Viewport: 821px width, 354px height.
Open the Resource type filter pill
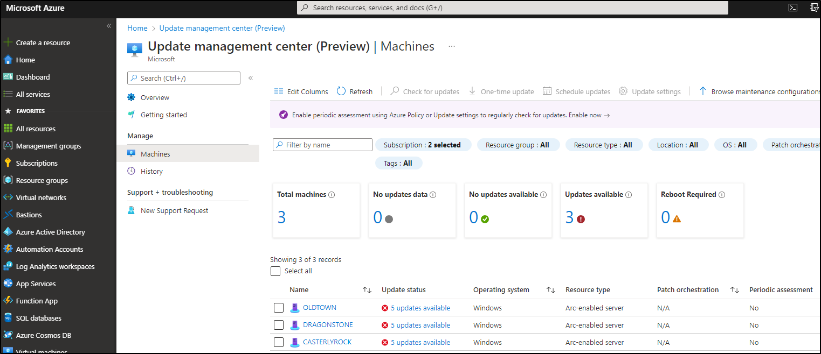click(604, 145)
